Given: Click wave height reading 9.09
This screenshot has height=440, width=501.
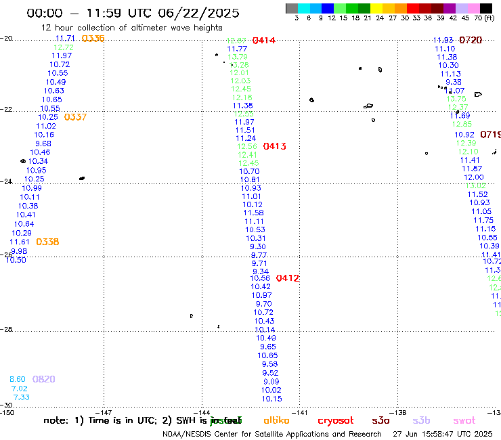Looking at the screenshot, I should click(x=271, y=382).
